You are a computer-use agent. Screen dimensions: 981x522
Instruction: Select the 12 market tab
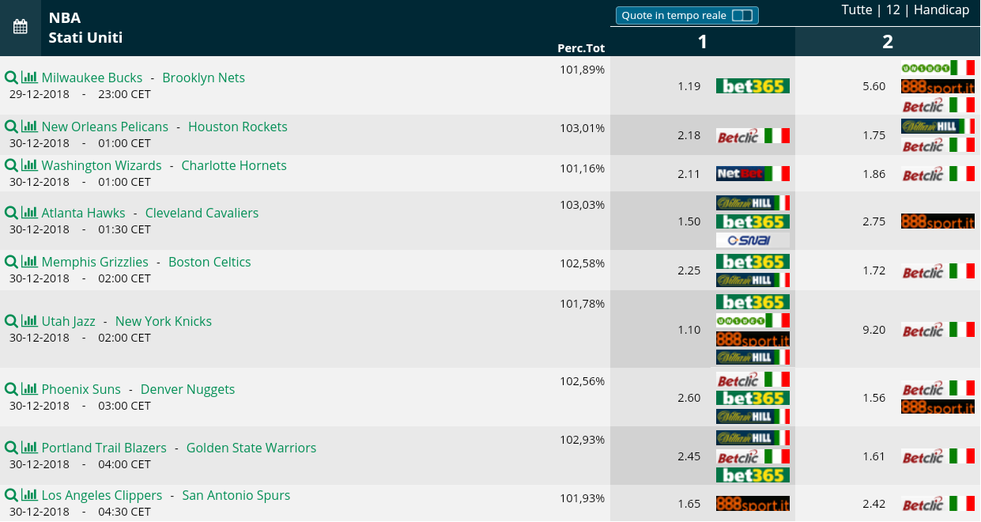pos(893,9)
